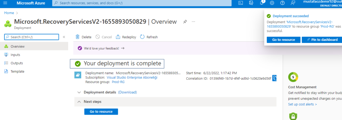Image resolution: width=342 pixels, height=120 pixels.
Task: Pin this deployment blade using pin icon
Action: coord(185,22)
